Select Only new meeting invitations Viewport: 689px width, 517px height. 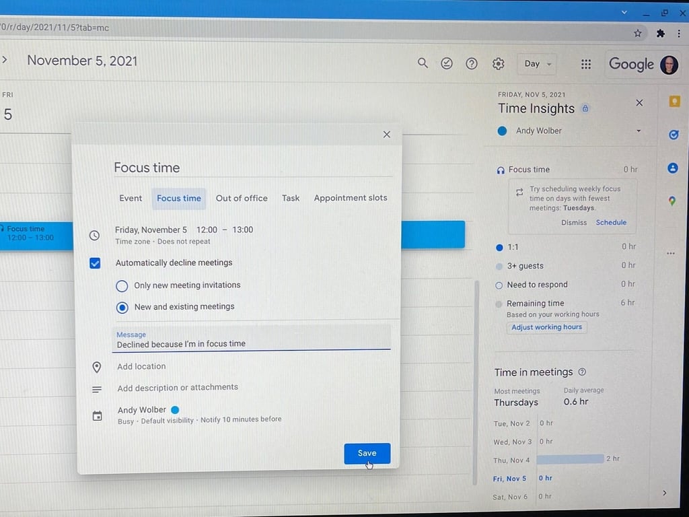[122, 286]
